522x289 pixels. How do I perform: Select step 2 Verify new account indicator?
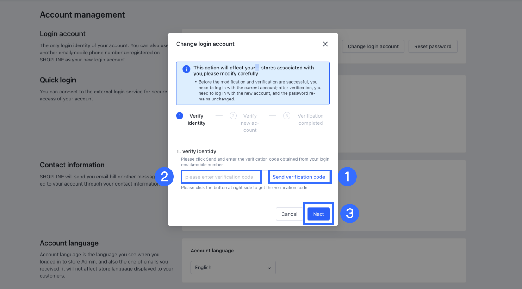(x=233, y=116)
